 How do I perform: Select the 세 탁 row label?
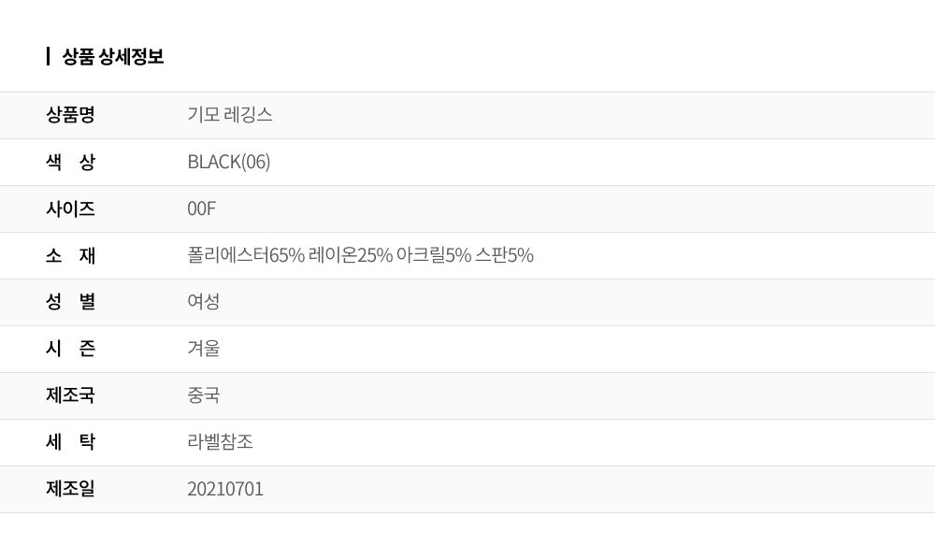click(70, 442)
